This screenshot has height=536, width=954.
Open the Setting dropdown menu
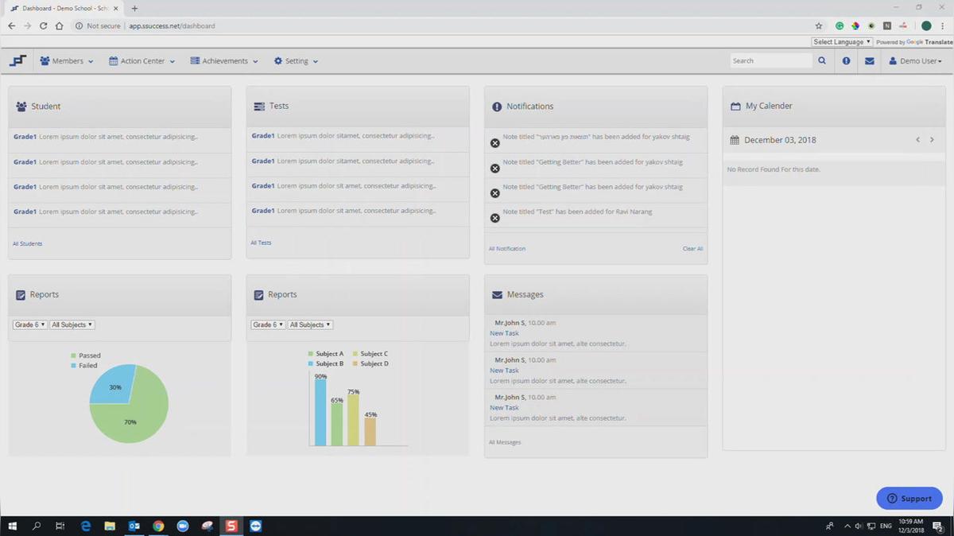click(296, 61)
